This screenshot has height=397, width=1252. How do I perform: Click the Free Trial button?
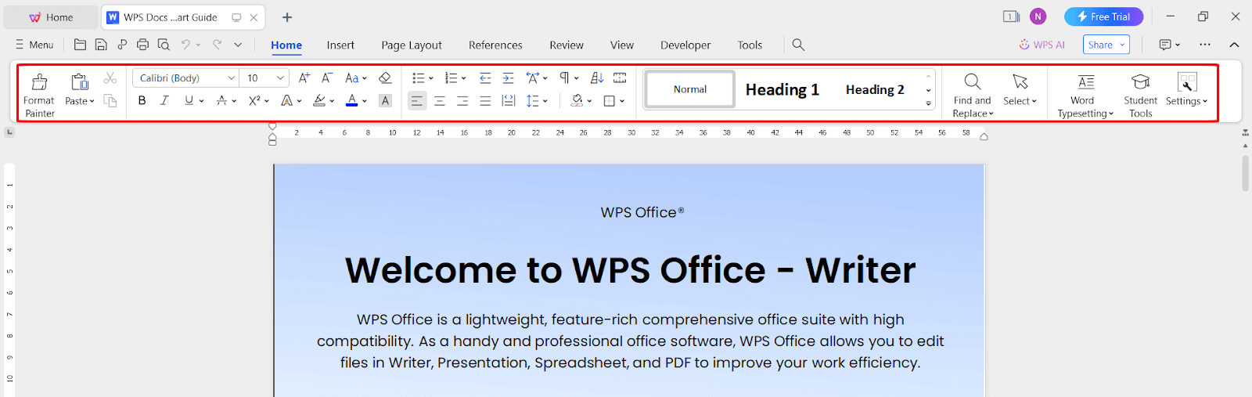pos(1103,16)
